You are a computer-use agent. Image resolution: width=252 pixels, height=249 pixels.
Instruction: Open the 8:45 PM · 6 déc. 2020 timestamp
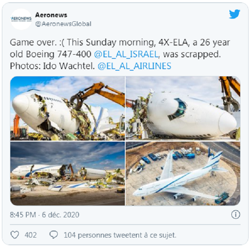pyautogui.click(x=45, y=215)
